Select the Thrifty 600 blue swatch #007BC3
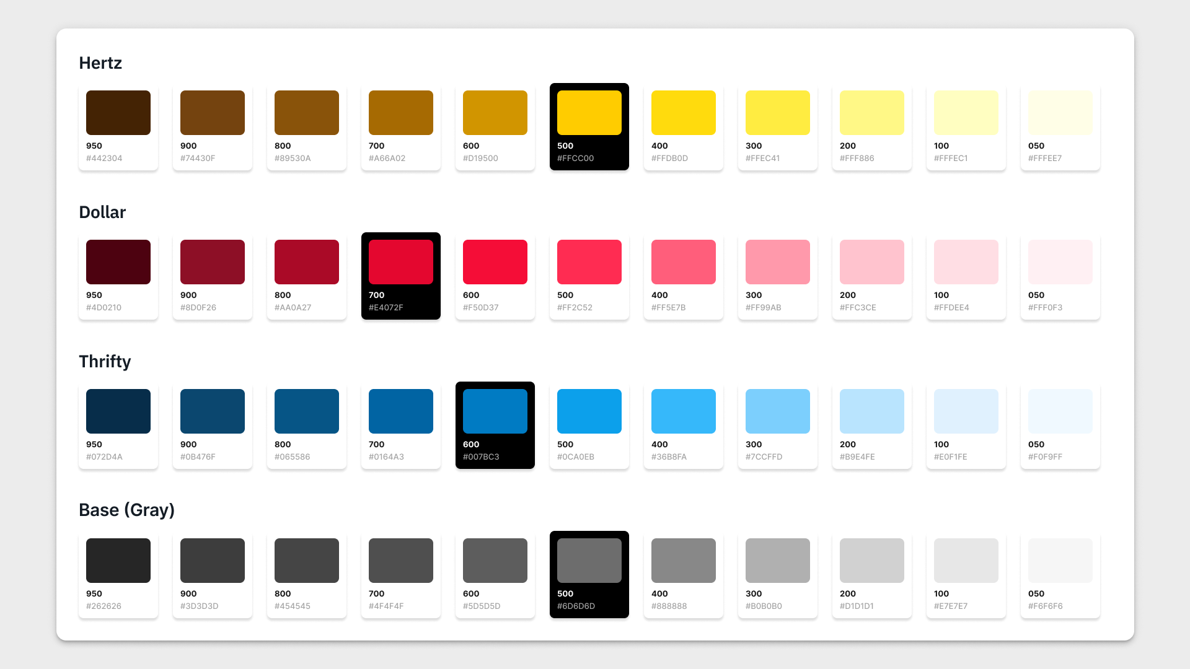Screen dimensions: 1190x669 click(495, 411)
